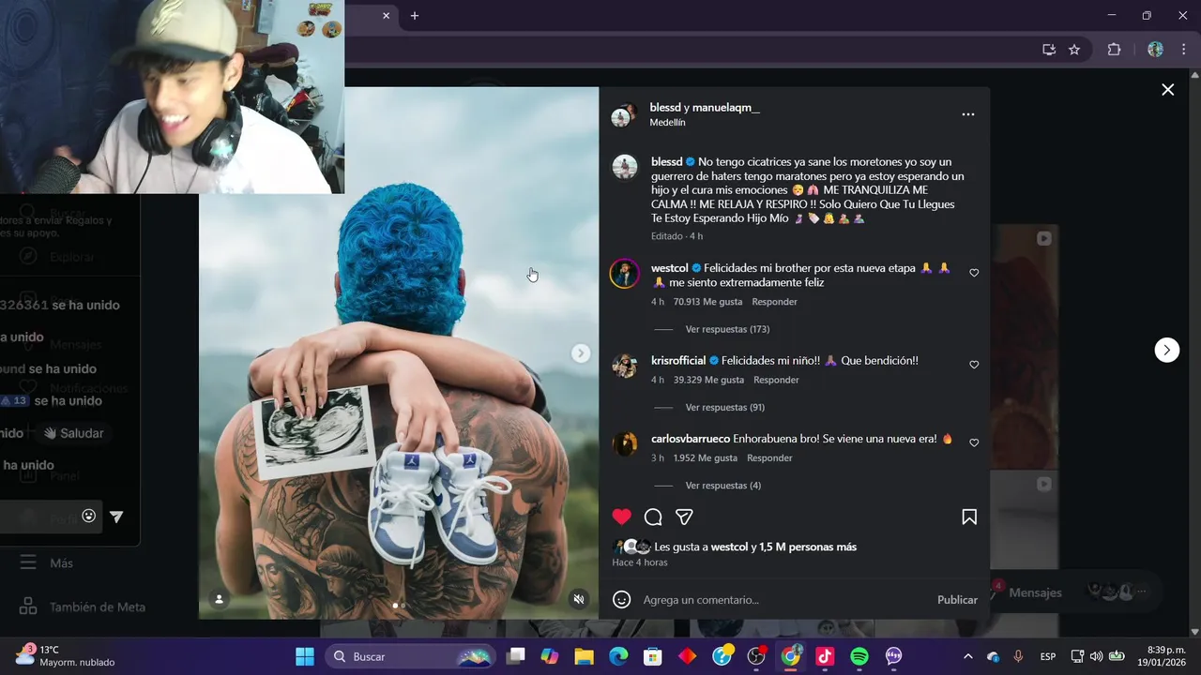Image resolution: width=1201 pixels, height=675 pixels.
Task: Open krisrofficial's profile avatar
Action: click(x=624, y=366)
